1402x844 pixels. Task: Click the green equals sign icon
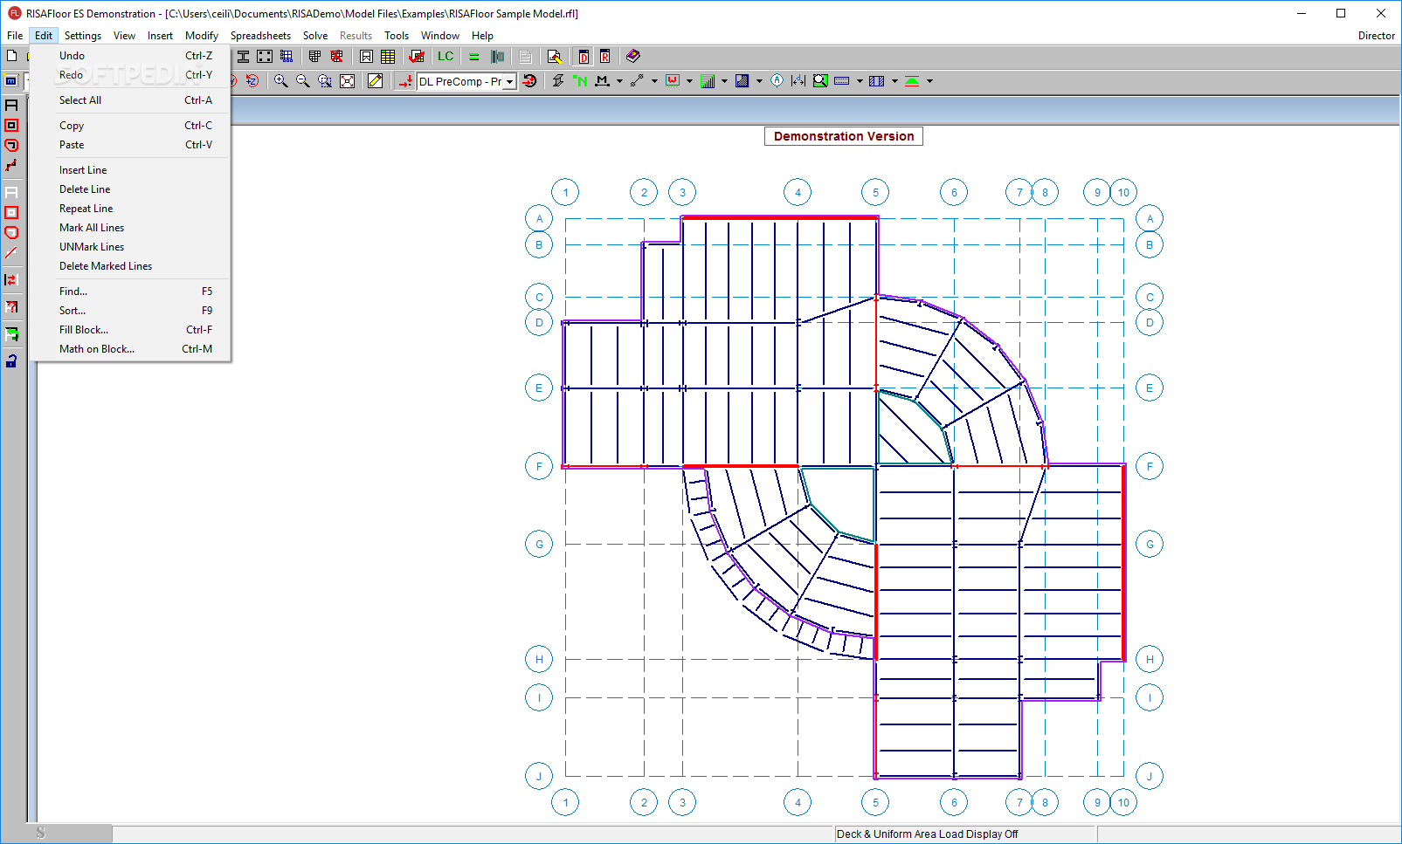click(474, 57)
